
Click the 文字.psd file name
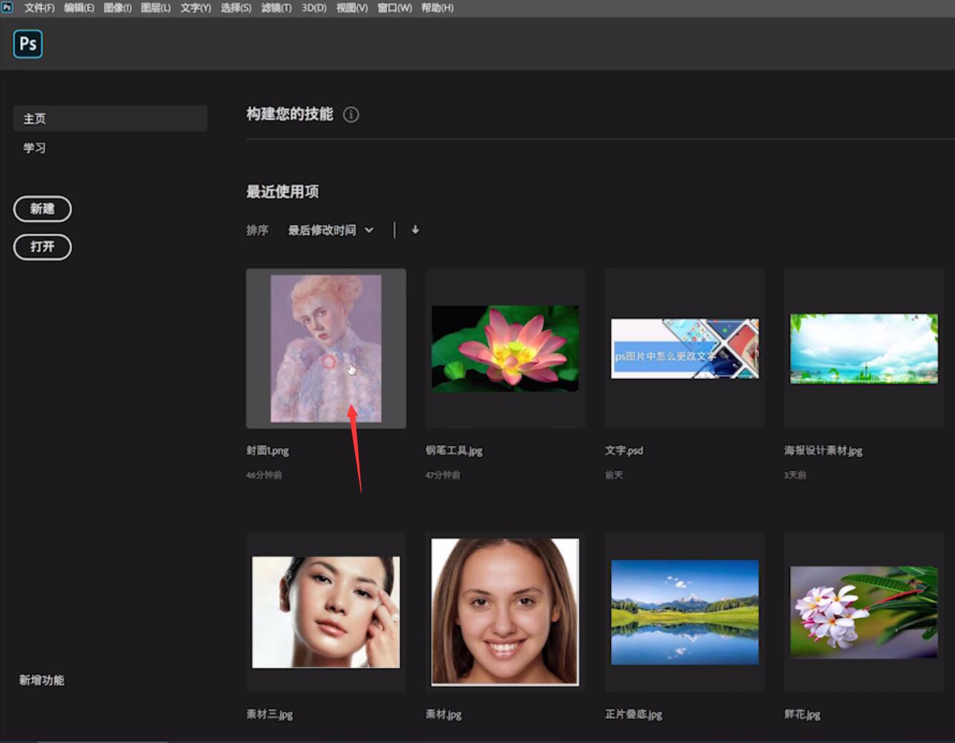click(624, 451)
